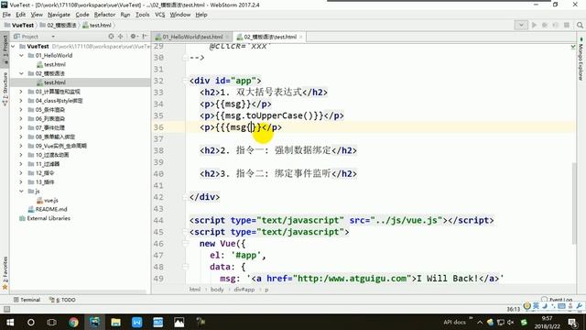Screen dimensions: 586x330
Task: Click the Run button in the top toolbar
Action: click(x=534, y=25)
